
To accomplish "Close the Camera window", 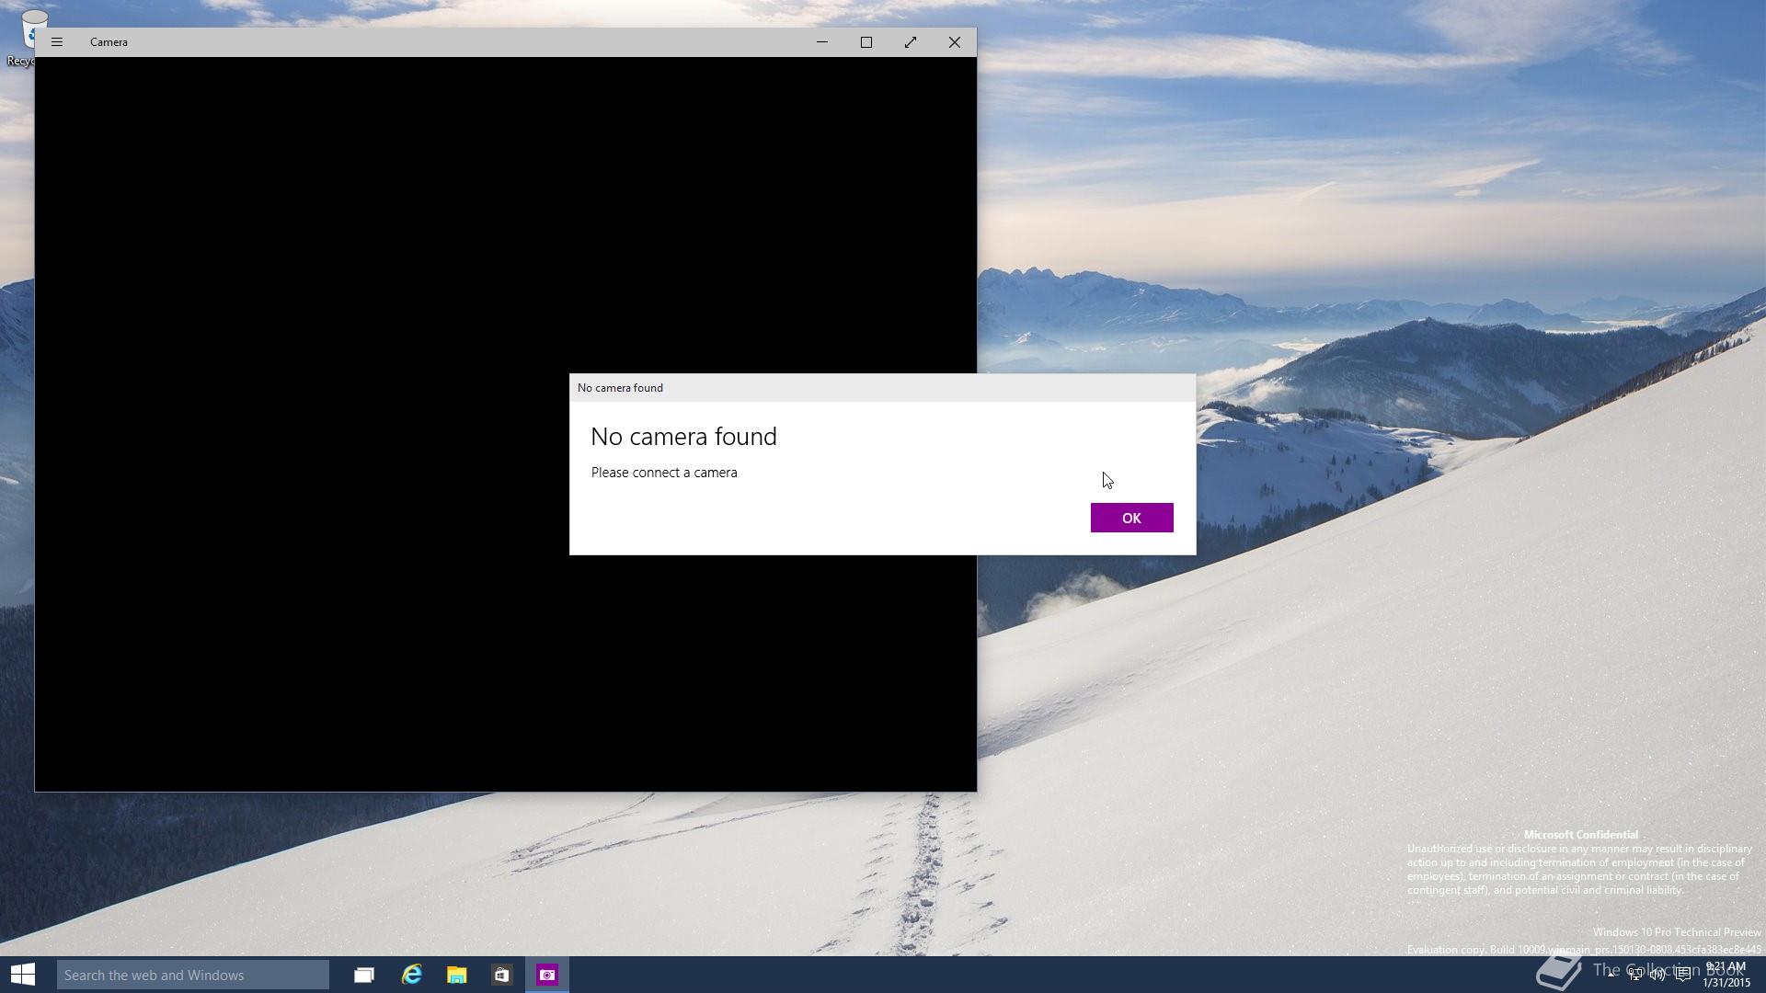I will (x=955, y=42).
